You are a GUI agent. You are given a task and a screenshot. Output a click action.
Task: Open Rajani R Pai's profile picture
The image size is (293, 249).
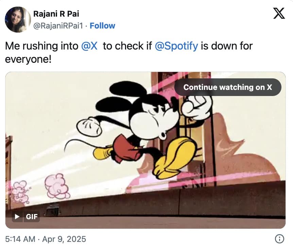18,20
